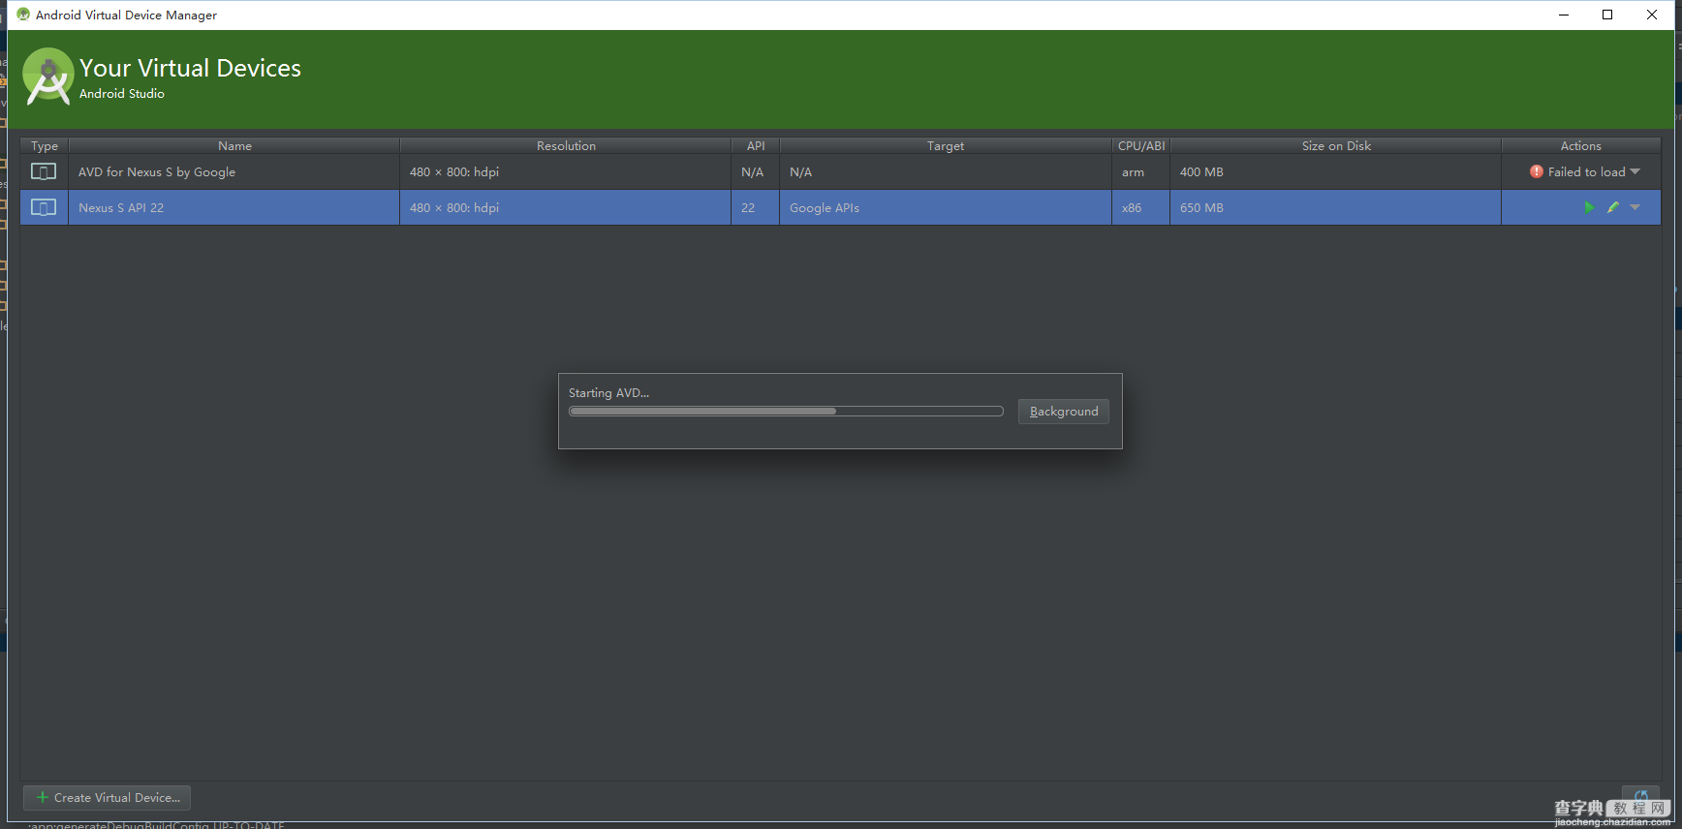1682x829 pixels.
Task: Sort by the Type column header
Action: tap(45, 145)
